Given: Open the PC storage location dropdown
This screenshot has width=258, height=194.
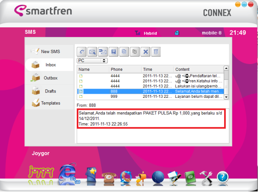Looking at the screenshot, I should pos(92,61).
